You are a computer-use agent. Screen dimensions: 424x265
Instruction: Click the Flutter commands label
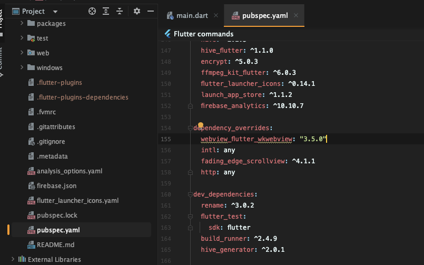[203, 34]
